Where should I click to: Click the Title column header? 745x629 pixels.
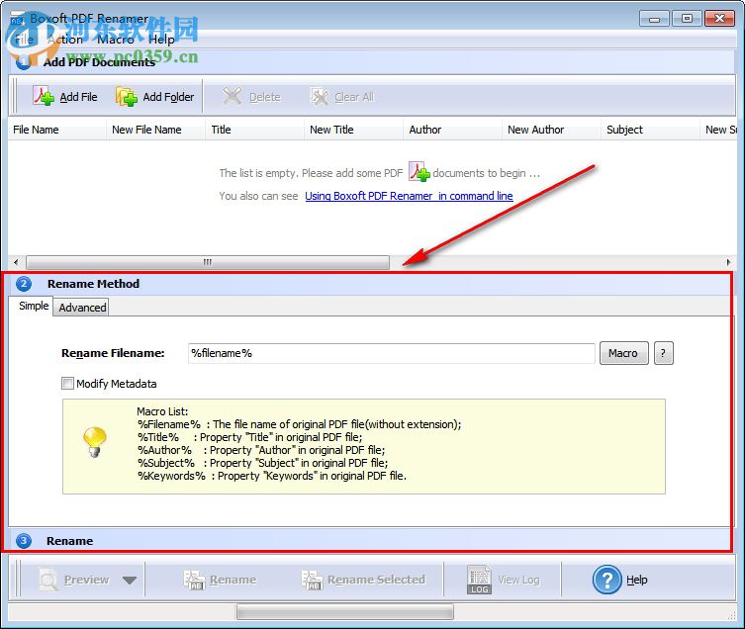click(254, 130)
